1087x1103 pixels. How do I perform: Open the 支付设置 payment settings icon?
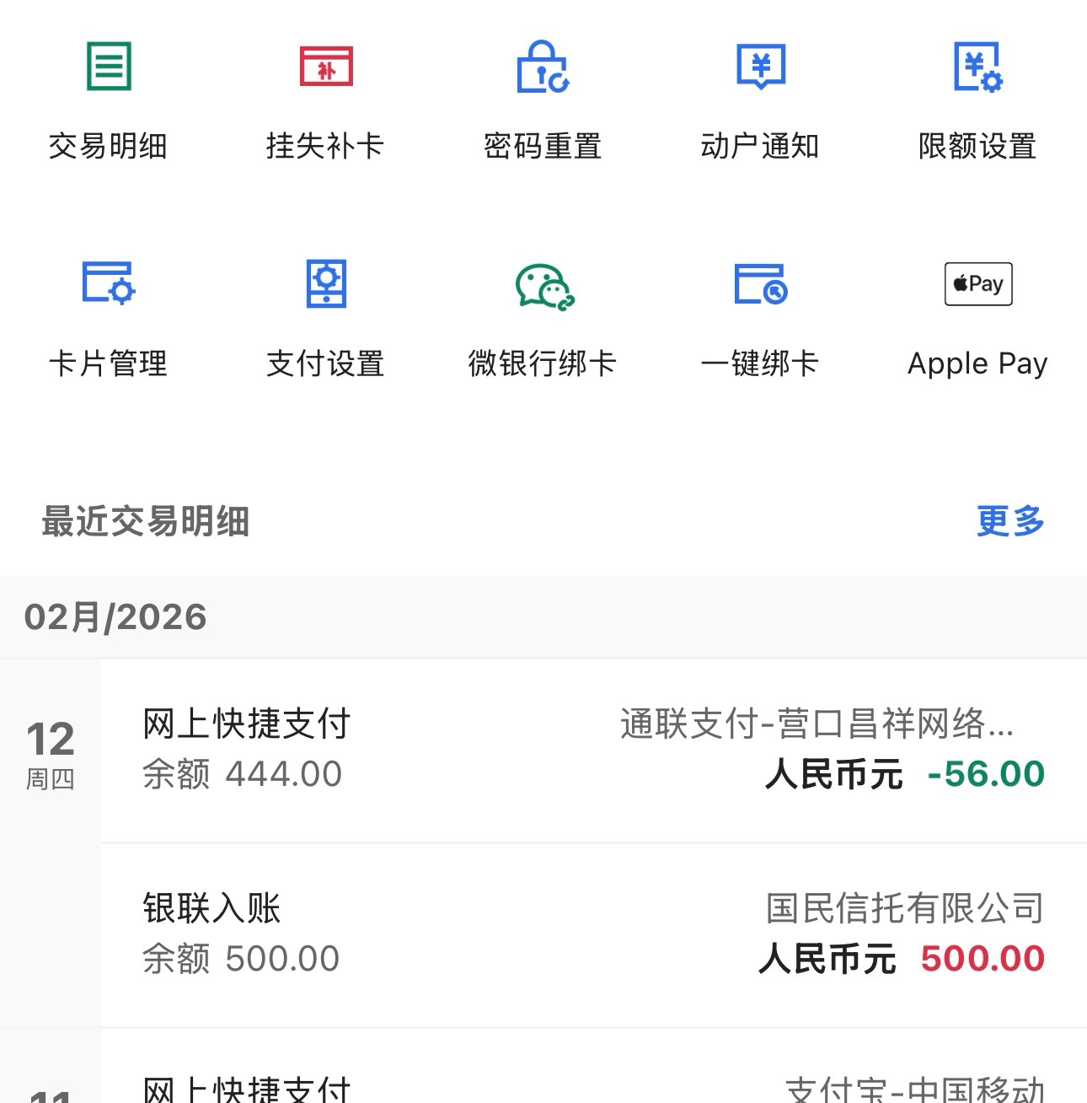click(x=326, y=283)
